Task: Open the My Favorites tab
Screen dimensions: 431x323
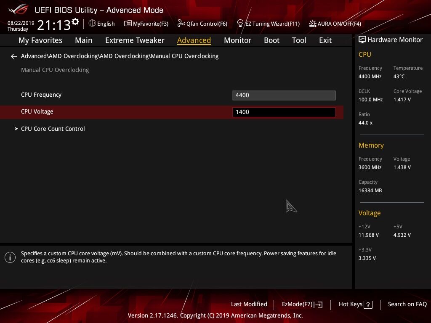Action: point(40,40)
